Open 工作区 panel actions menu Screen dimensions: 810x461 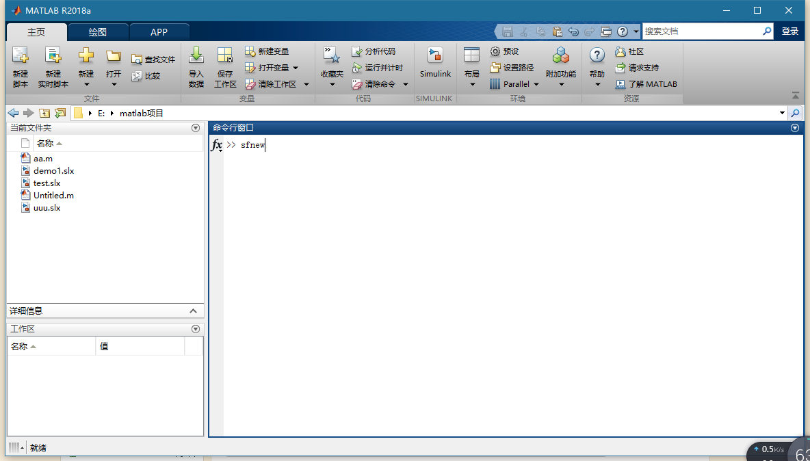pos(195,329)
